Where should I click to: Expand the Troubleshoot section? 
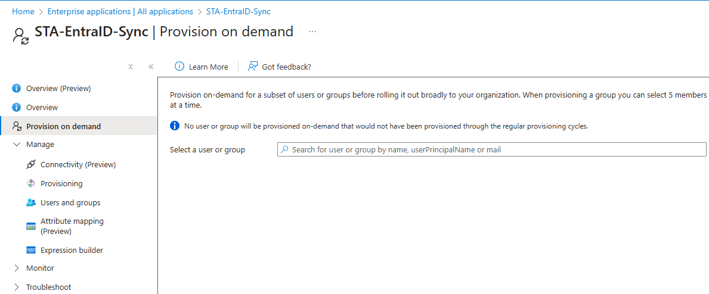[x=17, y=287]
